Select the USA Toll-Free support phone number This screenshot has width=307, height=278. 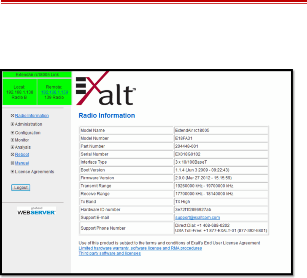coord(221,231)
